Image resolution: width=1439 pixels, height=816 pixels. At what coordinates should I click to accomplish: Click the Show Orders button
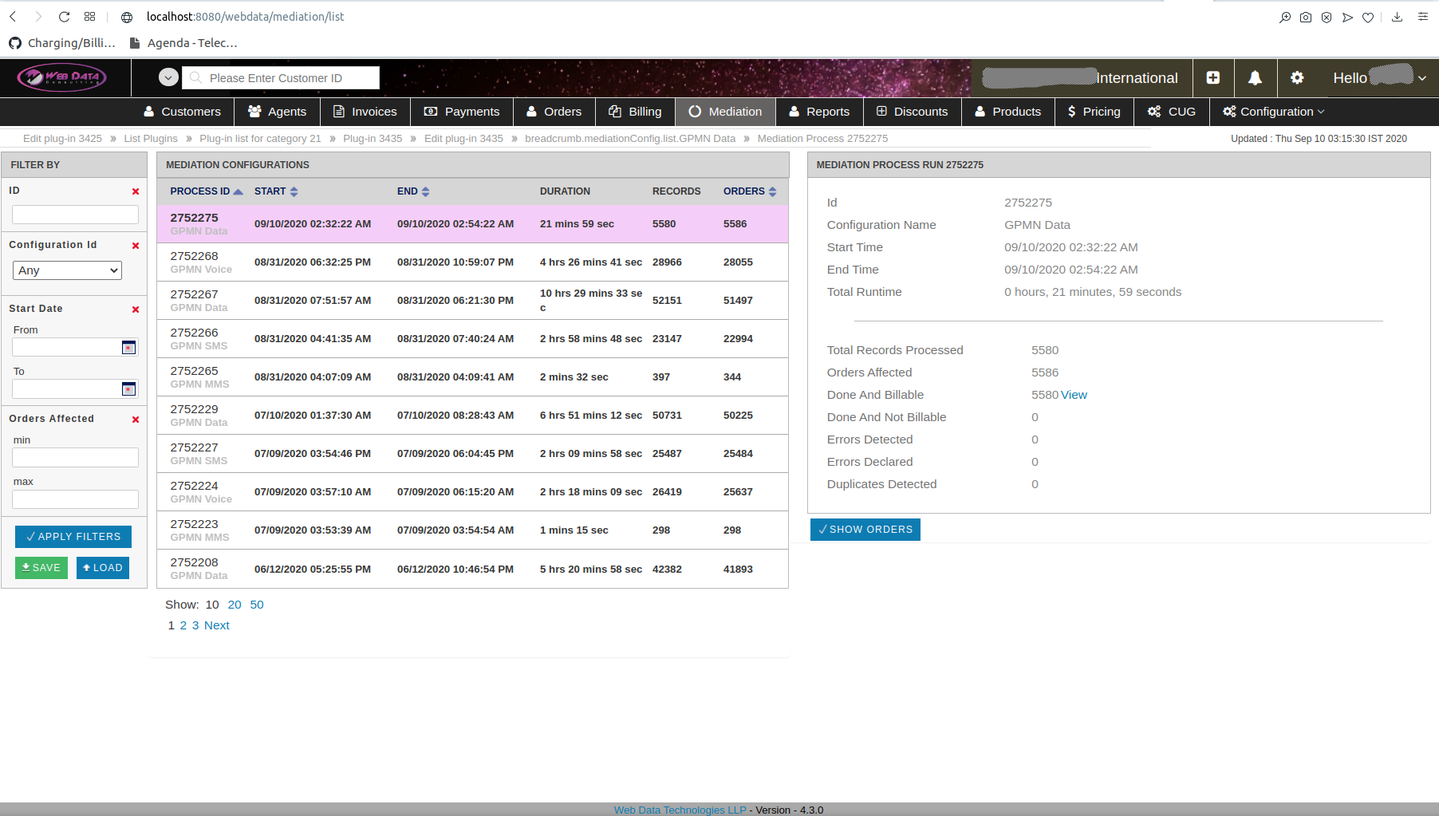pyautogui.click(x=865, y=530)
